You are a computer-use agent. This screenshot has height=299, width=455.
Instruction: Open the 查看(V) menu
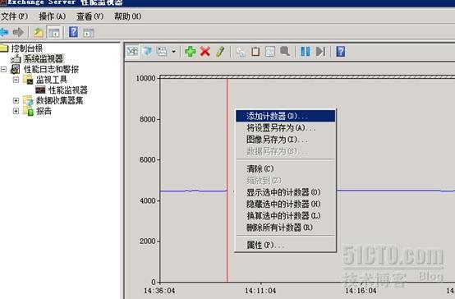pos(90,16)
